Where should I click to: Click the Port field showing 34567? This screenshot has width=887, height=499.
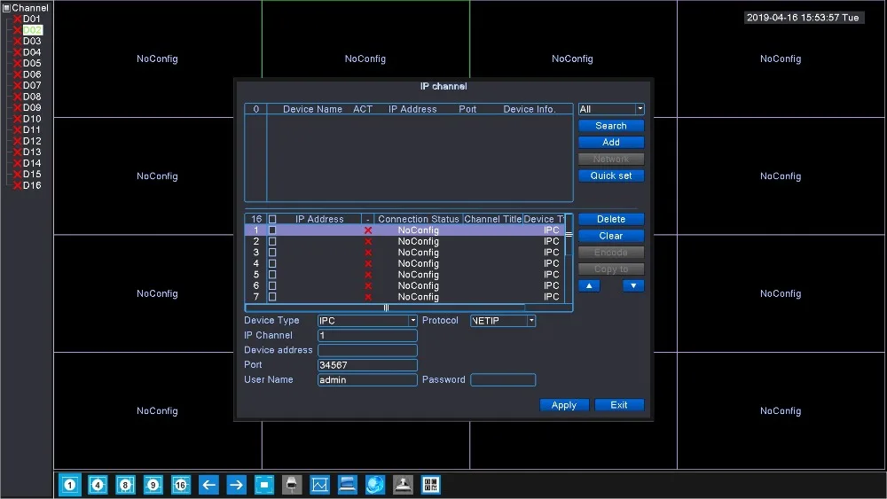pos(367,365)
